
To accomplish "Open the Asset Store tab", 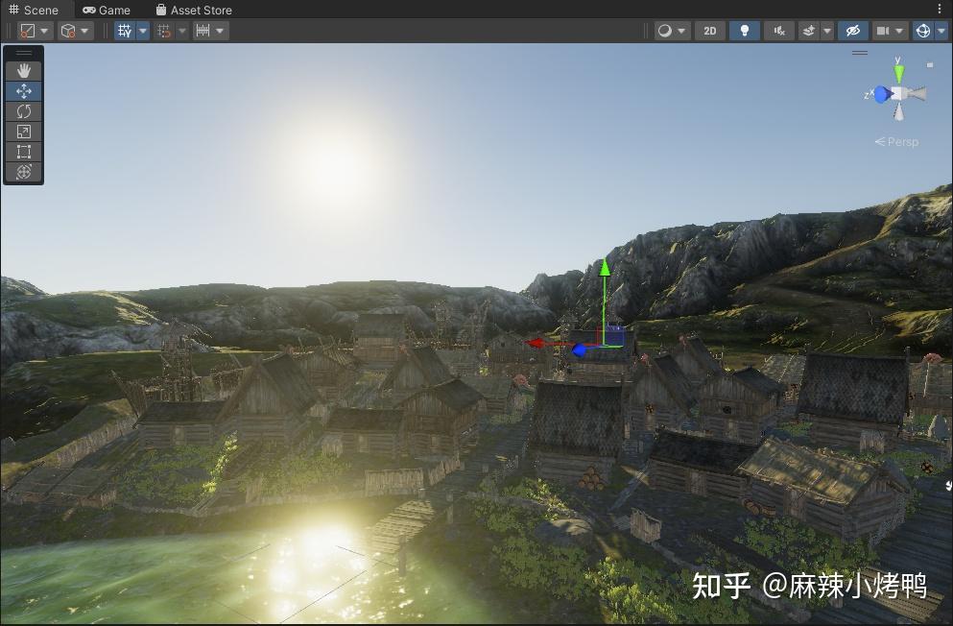I will 195,10.
